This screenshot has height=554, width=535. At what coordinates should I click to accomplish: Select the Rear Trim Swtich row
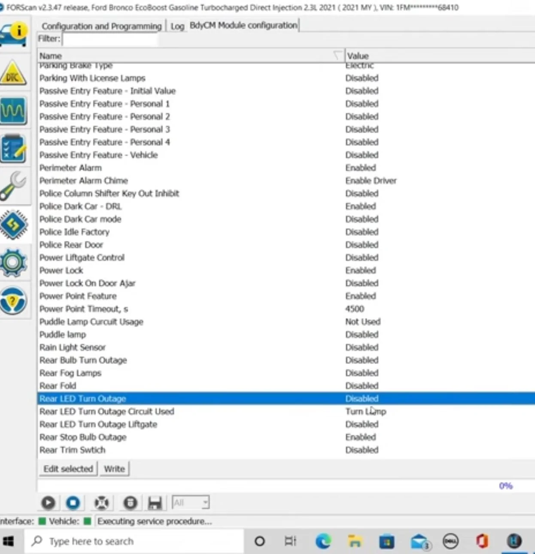[286, 450]
